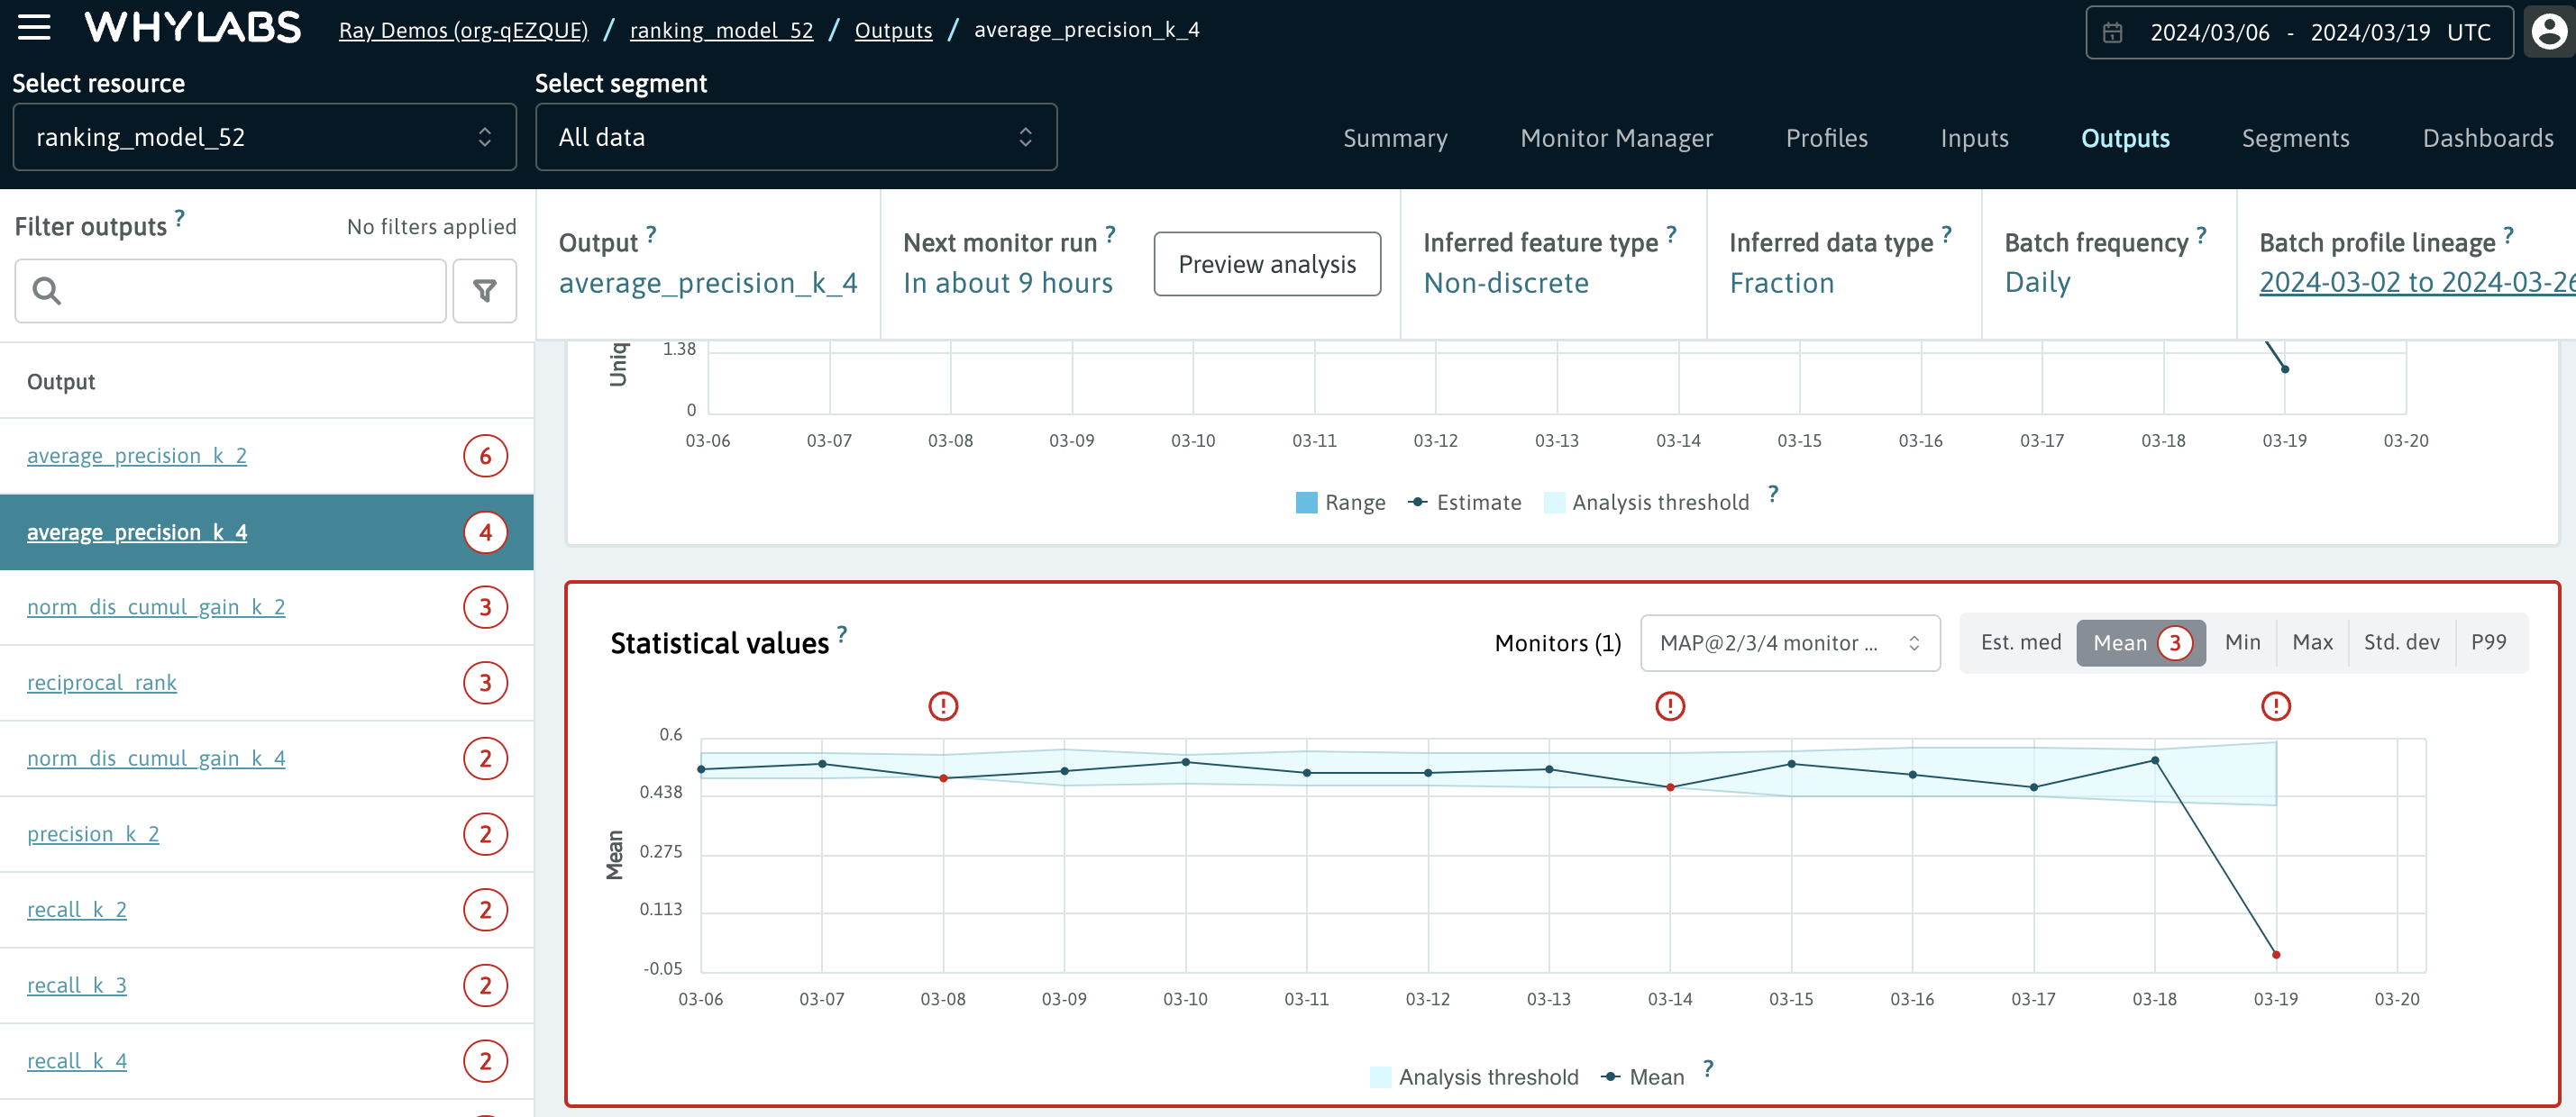Click the Analysis threshold legend swatch

coord(1379,1076)
